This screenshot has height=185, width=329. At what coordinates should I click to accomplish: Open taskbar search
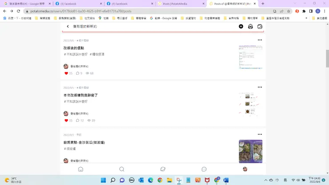(113, 180)
